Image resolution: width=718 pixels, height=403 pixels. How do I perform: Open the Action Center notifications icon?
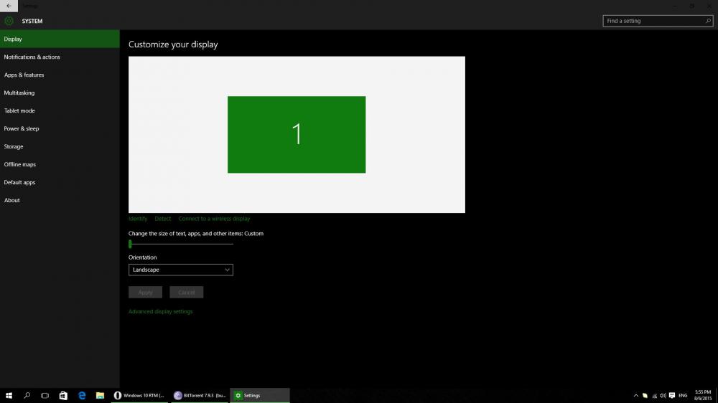tap(671, 395)
